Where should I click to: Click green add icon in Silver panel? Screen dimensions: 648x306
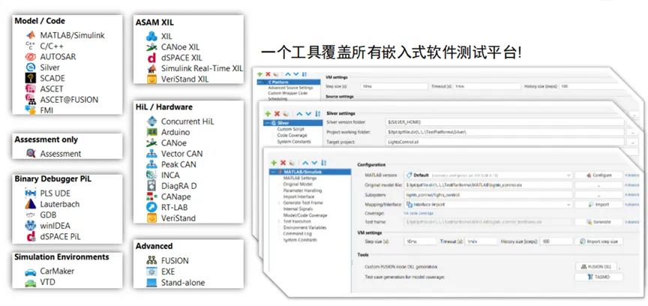tap(268, 113)
